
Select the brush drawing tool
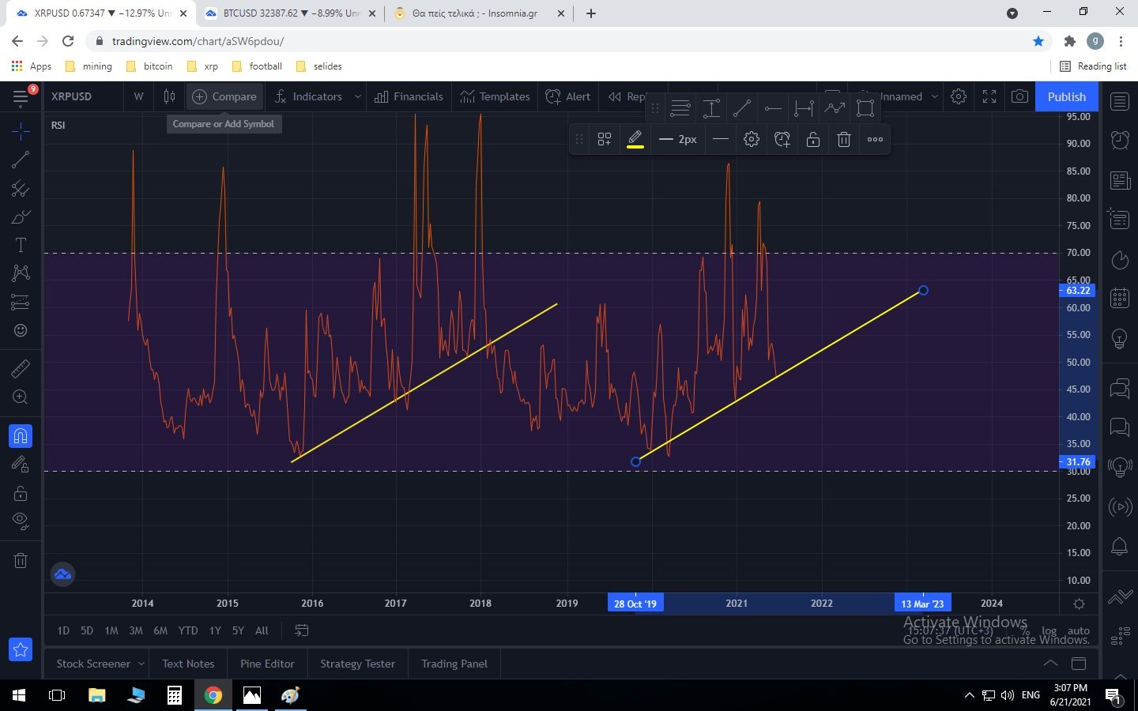click(21, 217)
